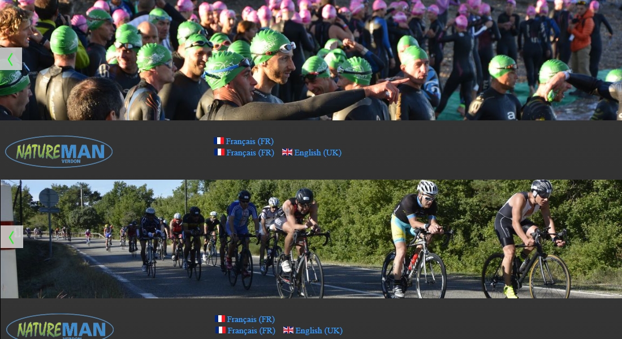Choose Français (FR) next to English under swimmers
The height and width of the screenshot is (339, 622).
point(250,153)
